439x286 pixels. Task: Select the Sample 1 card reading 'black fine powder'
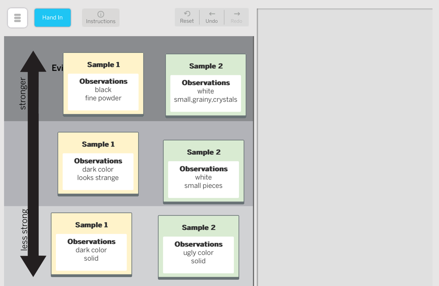tap(103, 83)
